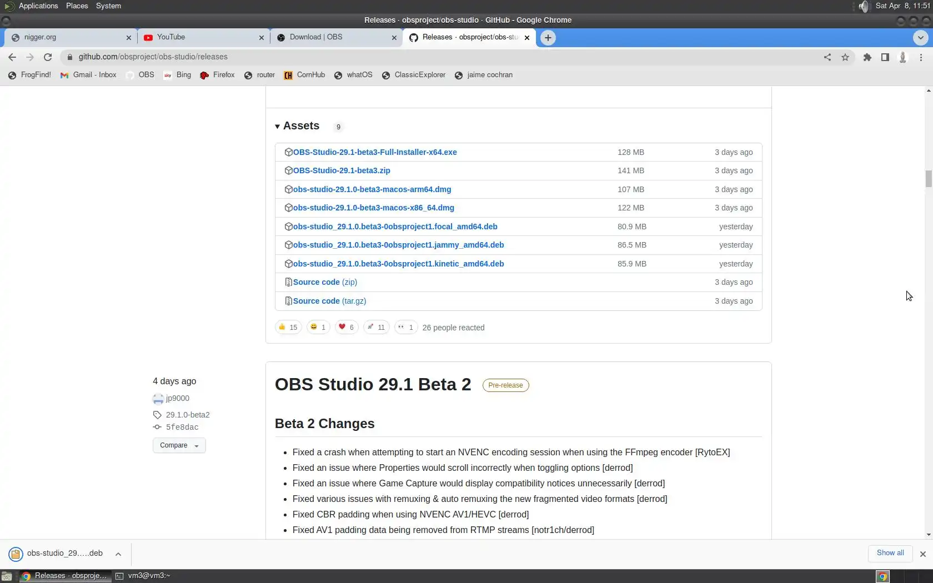Download the macos-x86_64.dmg asset
This screenshot has width=933, height=583.
(374, 208)
